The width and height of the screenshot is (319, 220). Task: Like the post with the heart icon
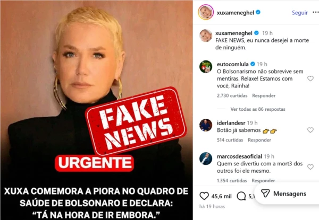pyautogui.click(x=204, y=196)
